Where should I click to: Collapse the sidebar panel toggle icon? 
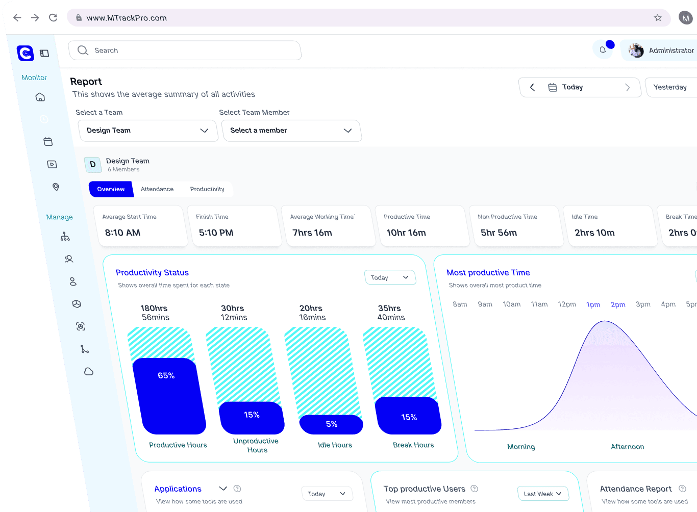pyautogui.click(x=45, y=53)
